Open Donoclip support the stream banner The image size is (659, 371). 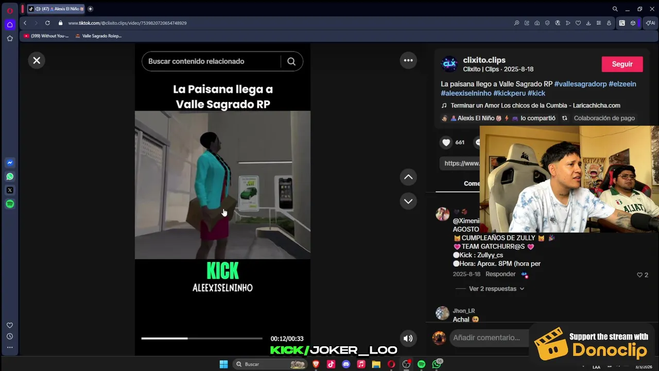tap(592, 344)
